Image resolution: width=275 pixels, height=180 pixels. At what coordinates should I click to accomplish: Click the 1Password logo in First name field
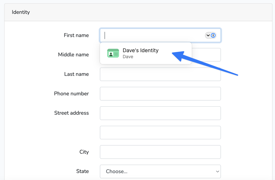point(213,35)
